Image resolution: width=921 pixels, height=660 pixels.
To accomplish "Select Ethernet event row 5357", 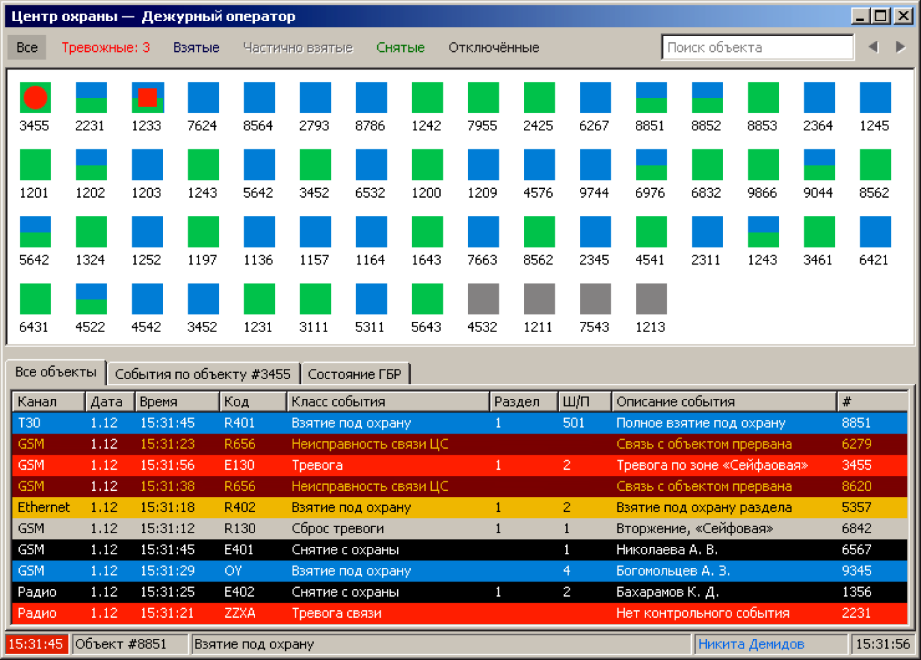I will pyautogui.click(x=460, y=507).
